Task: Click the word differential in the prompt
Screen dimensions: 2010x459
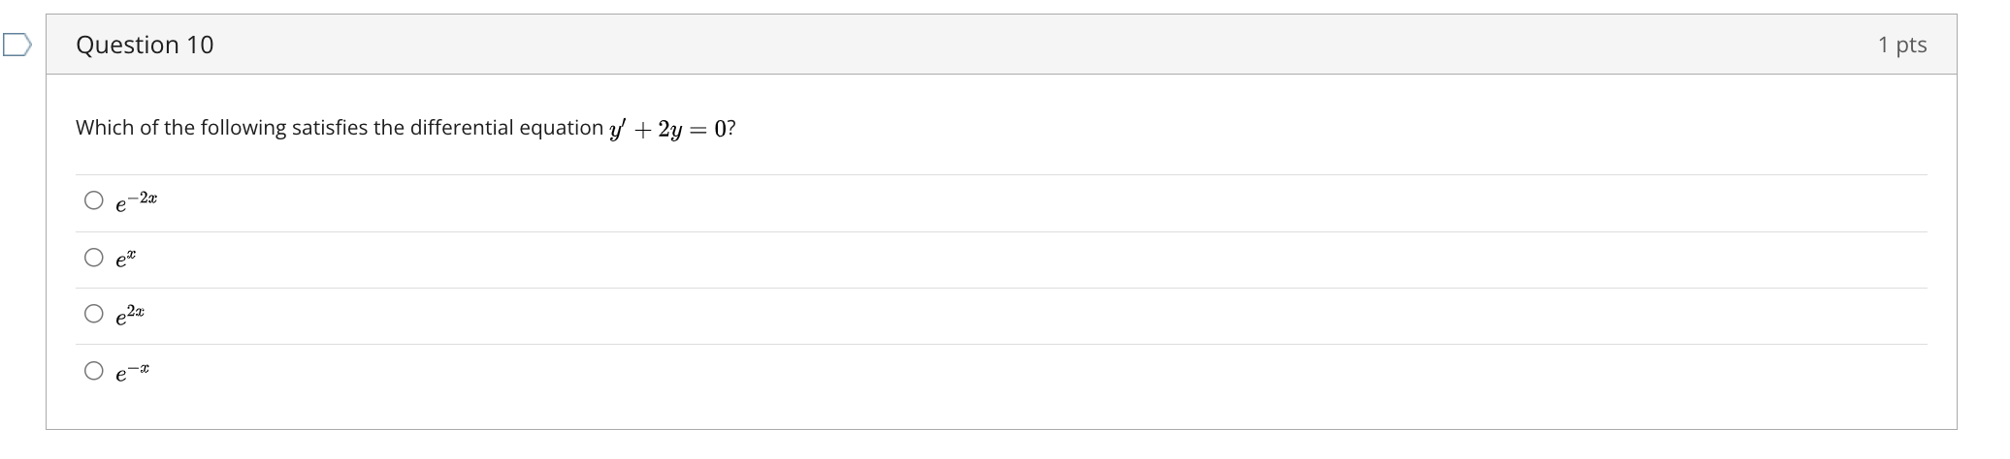Action: (x=464, y=128)
